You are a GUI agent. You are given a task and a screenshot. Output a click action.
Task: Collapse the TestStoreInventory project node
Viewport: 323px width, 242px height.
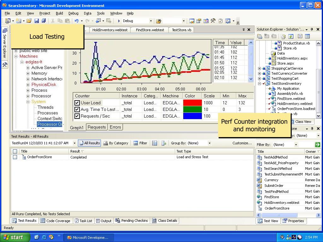(259, 84)
